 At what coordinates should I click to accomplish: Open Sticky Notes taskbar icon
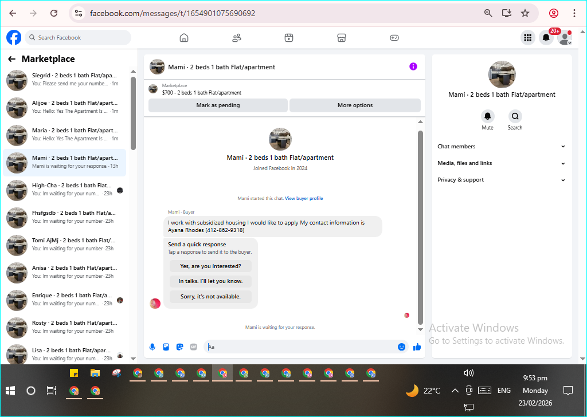pos(74,373)
